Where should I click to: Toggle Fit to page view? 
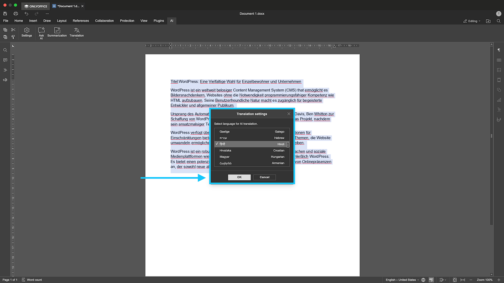[455, 280]
